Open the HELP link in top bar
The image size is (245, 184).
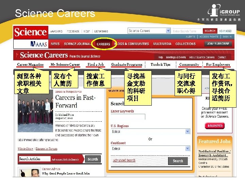click(87, 31)
